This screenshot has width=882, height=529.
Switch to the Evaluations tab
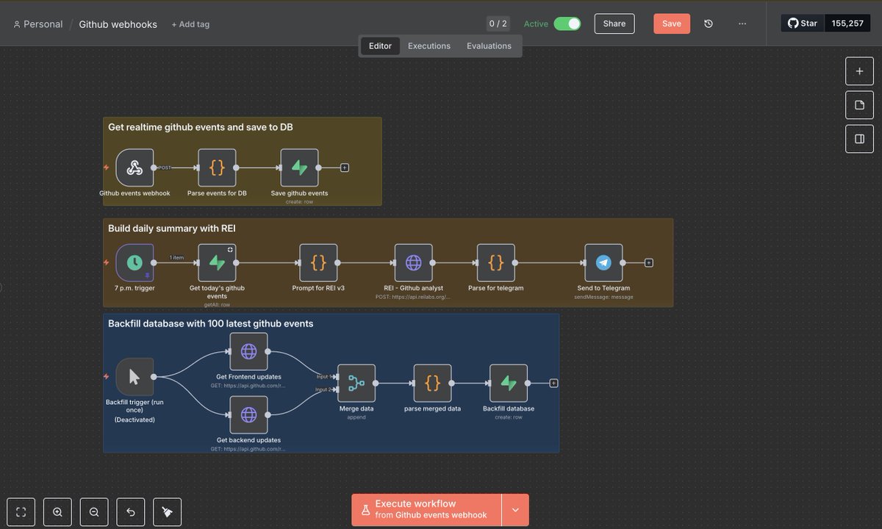(x=489, y=46)
